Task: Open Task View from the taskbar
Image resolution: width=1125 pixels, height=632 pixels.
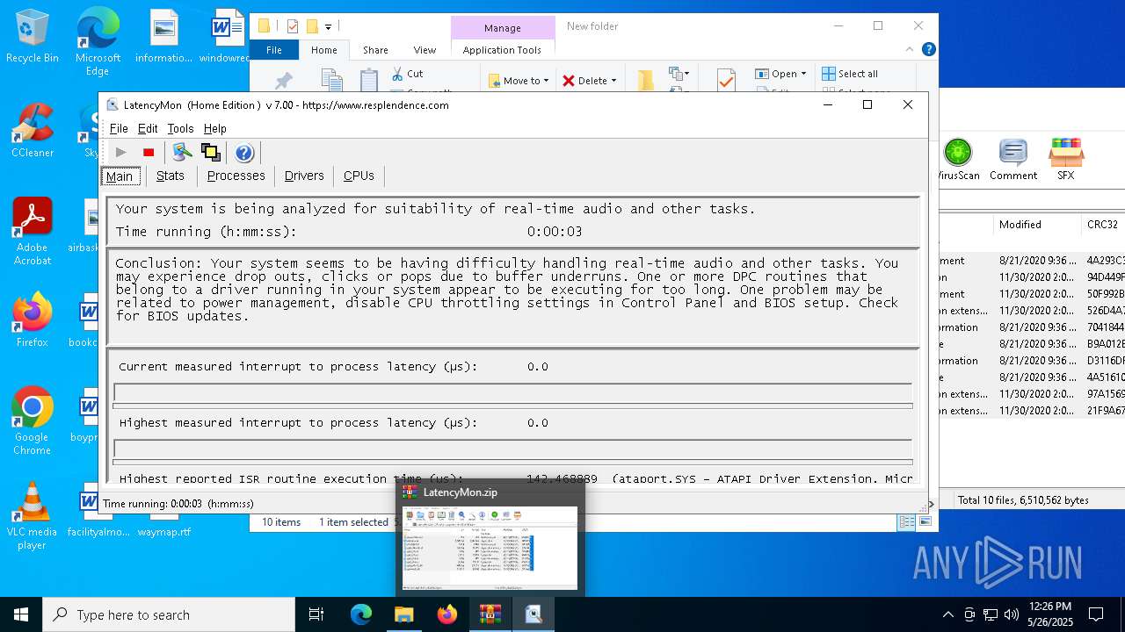Action: click(316, 614)
